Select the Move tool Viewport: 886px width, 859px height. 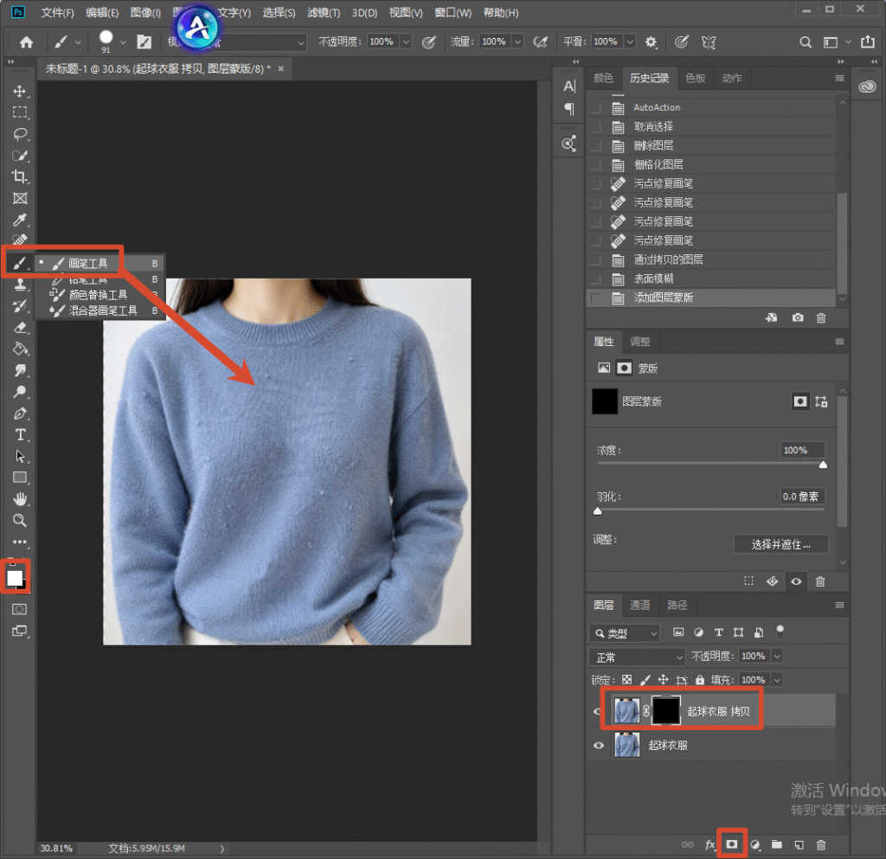(20, 91)
